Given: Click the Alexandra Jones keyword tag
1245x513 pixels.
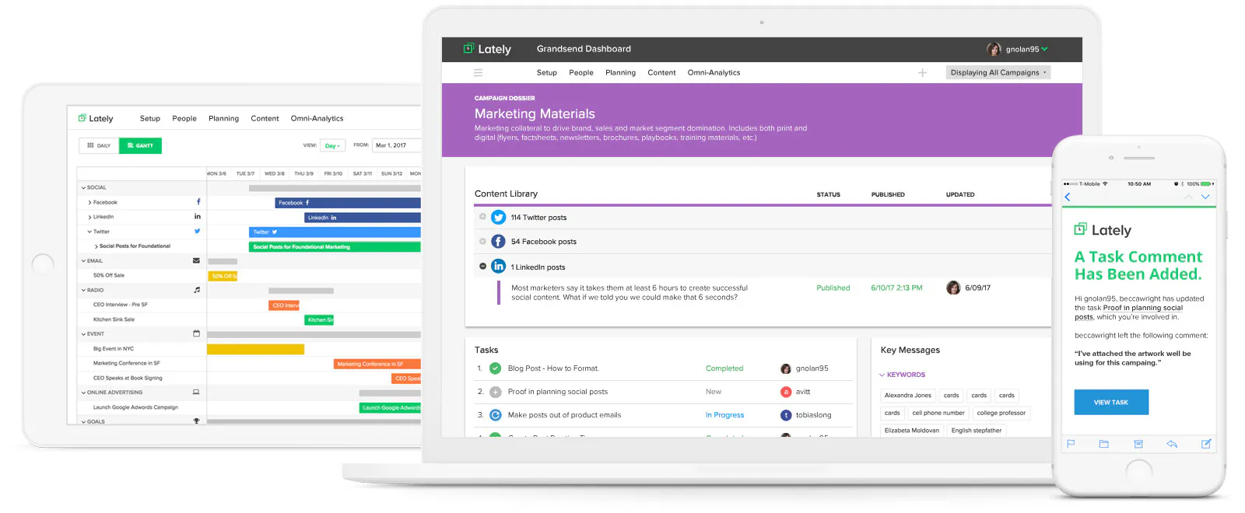Looking at the screenshot, I should click(x=908, y=395).
